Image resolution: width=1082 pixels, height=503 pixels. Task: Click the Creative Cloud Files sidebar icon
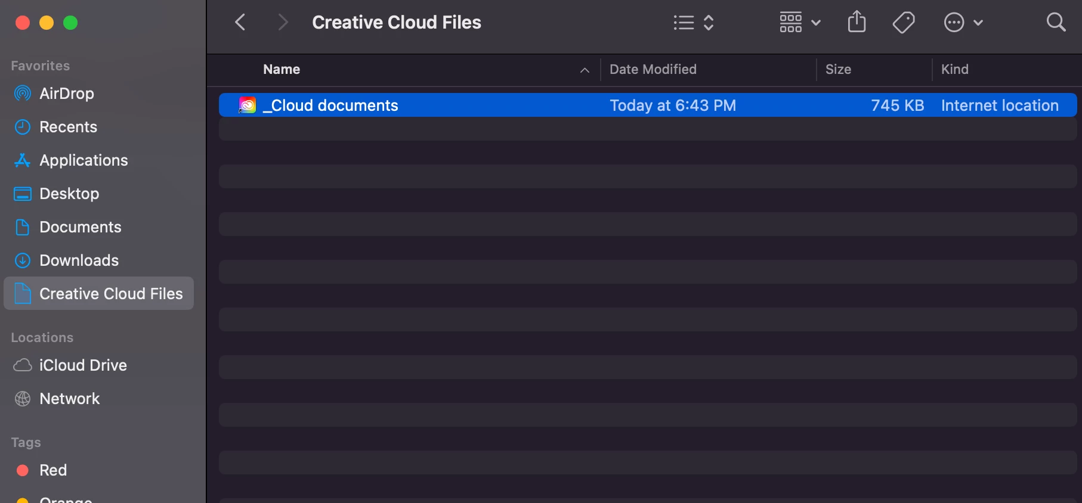pos(22,293)
